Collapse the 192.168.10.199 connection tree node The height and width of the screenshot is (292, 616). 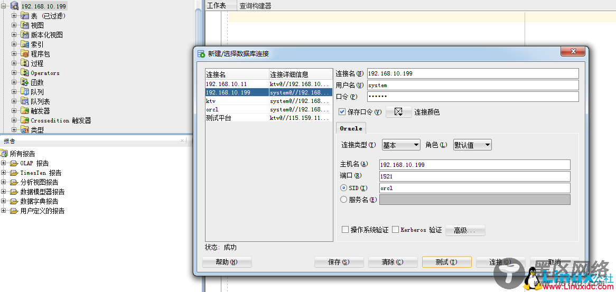pyautogui.click(x=4, y=6)
